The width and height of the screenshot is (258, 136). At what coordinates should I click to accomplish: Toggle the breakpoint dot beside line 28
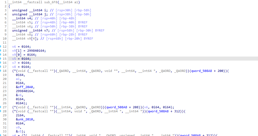[1, 111]
